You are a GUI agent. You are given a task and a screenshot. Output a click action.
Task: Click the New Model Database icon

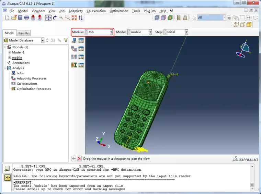(x=7, y=17)
